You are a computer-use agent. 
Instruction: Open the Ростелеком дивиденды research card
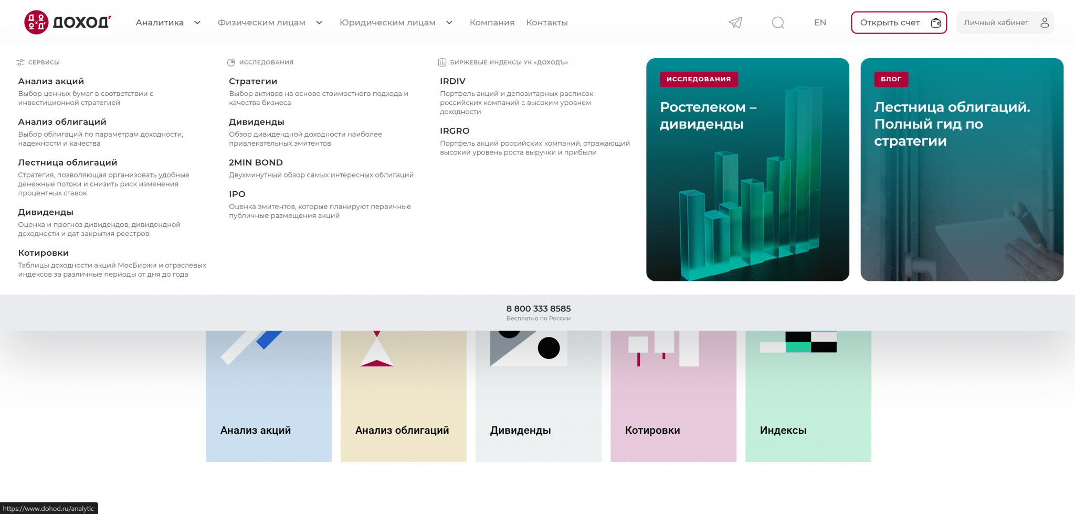pos(747,169)
